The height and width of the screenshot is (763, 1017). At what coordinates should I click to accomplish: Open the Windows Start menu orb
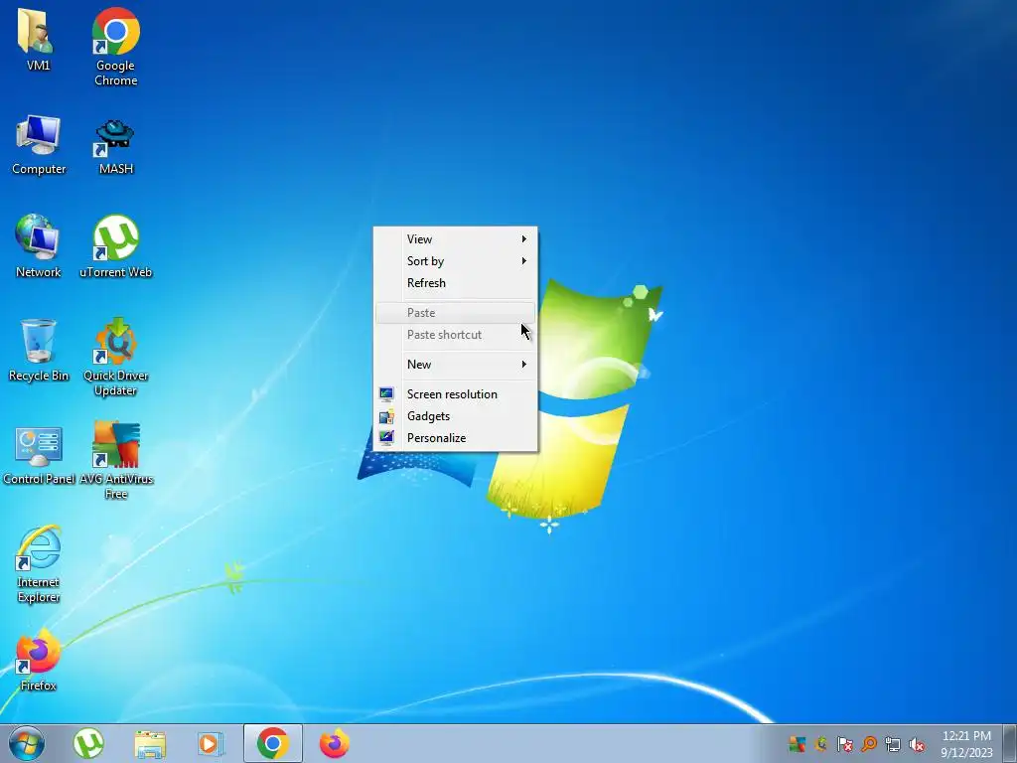tap(26, 743)
